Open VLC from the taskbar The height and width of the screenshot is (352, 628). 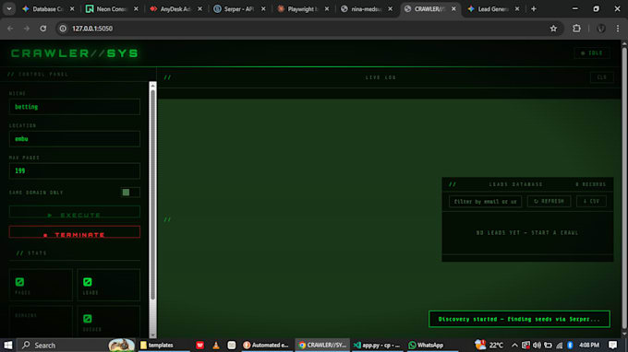(x=216, y=345)
